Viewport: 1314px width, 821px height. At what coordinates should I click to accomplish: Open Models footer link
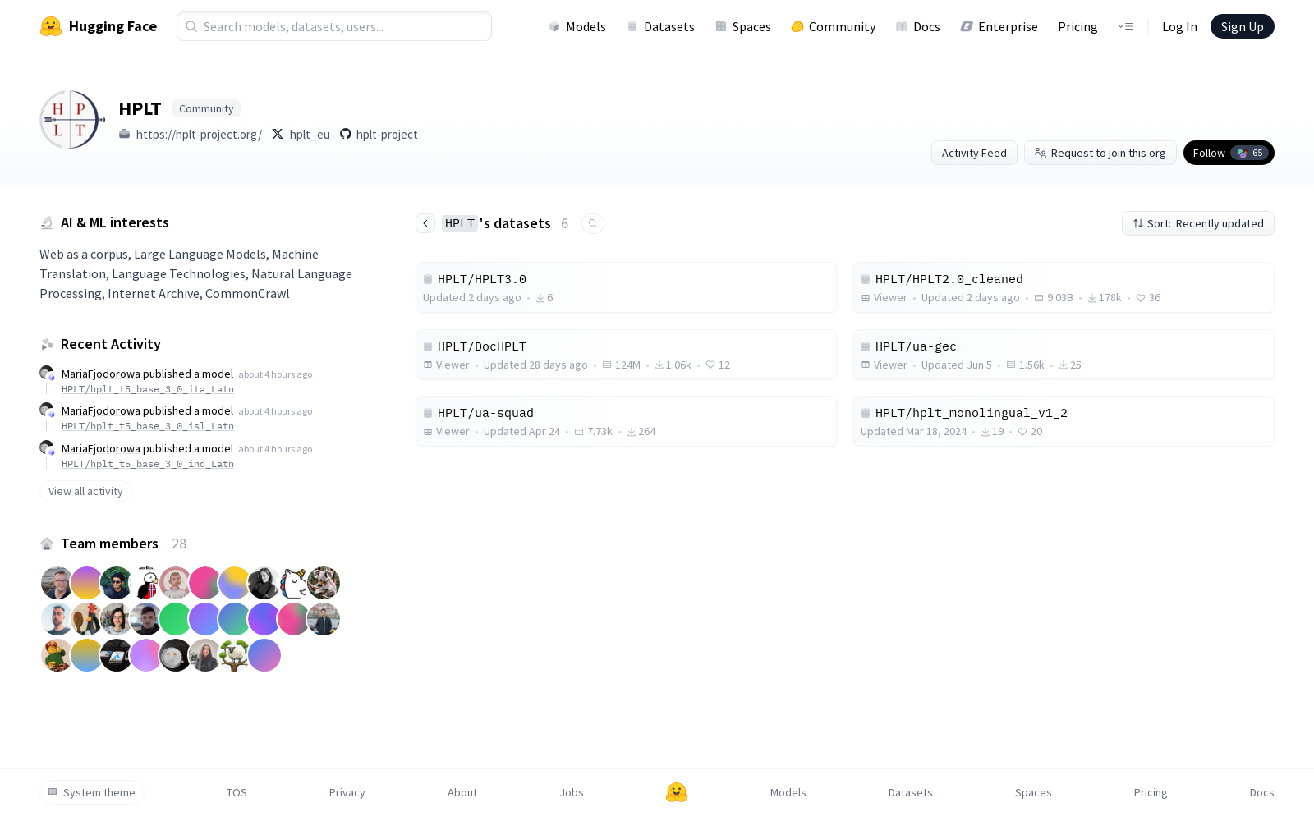tap(788, 792)
